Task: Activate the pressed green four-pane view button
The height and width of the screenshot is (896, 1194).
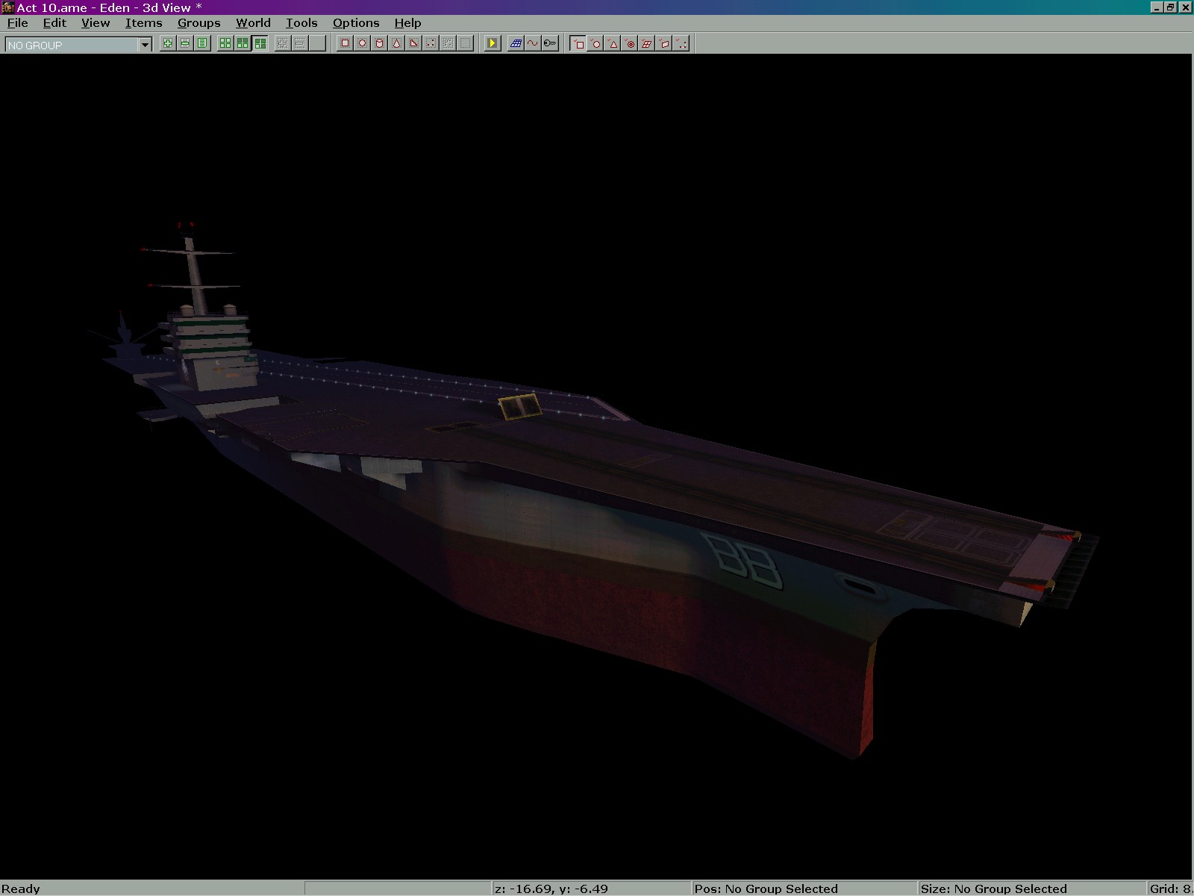Action: 260,43
